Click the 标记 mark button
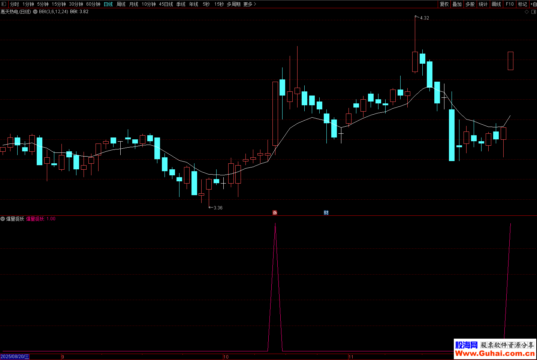This screenshot has height=360, width=537. coord(522,4)
